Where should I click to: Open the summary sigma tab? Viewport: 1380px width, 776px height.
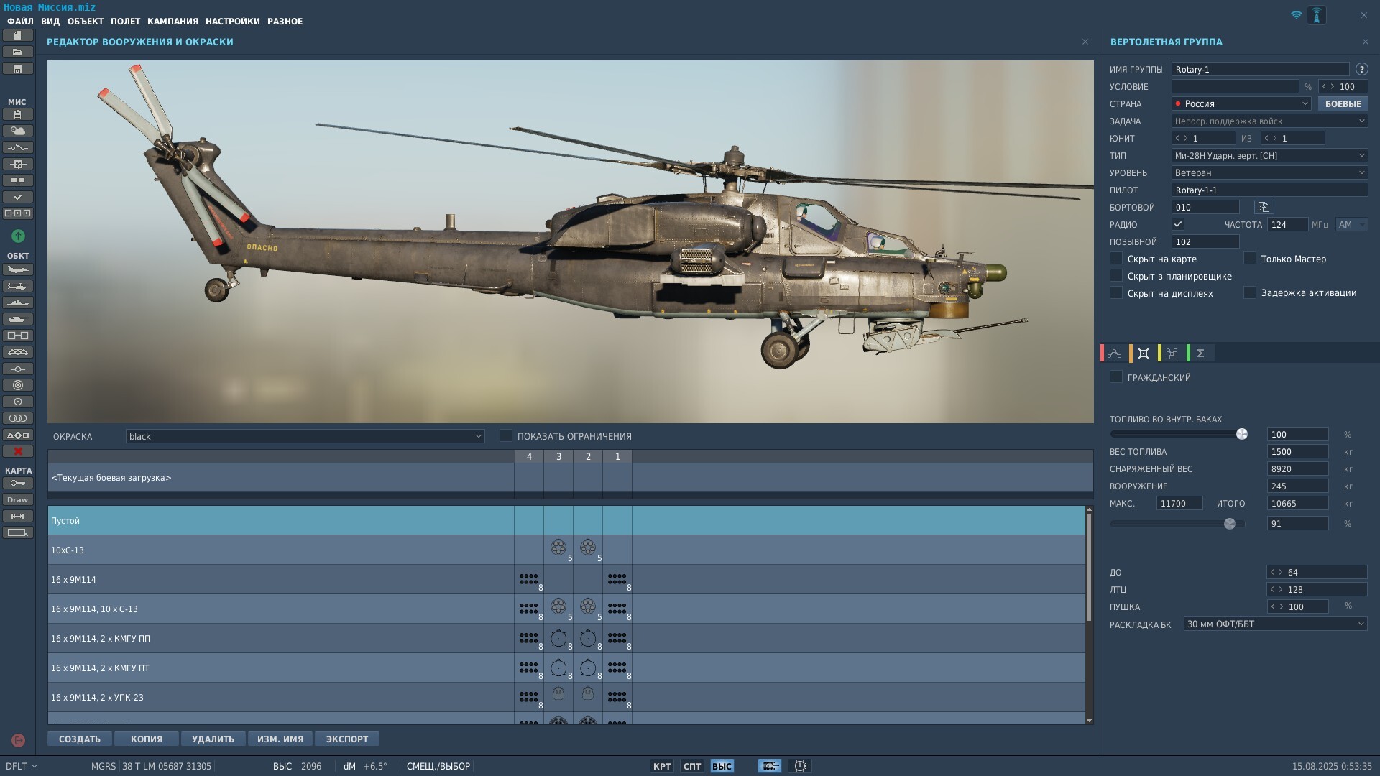coord(1200,354)
